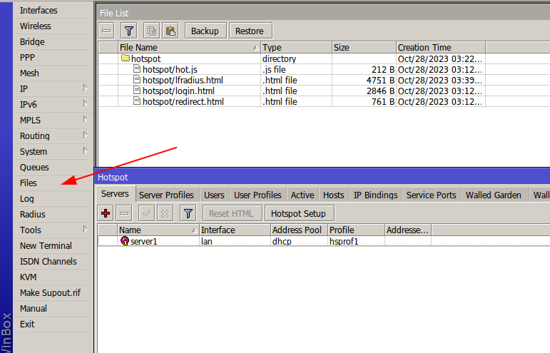Click the disable X icon in Hotspot toolbar
This screenshot has height=353, width=550.
tap(164, 213)
